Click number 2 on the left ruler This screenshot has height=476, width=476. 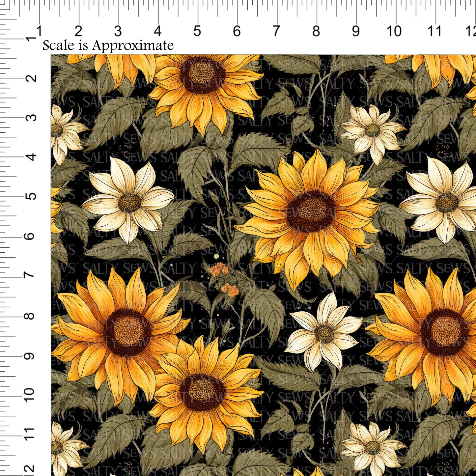31,78
